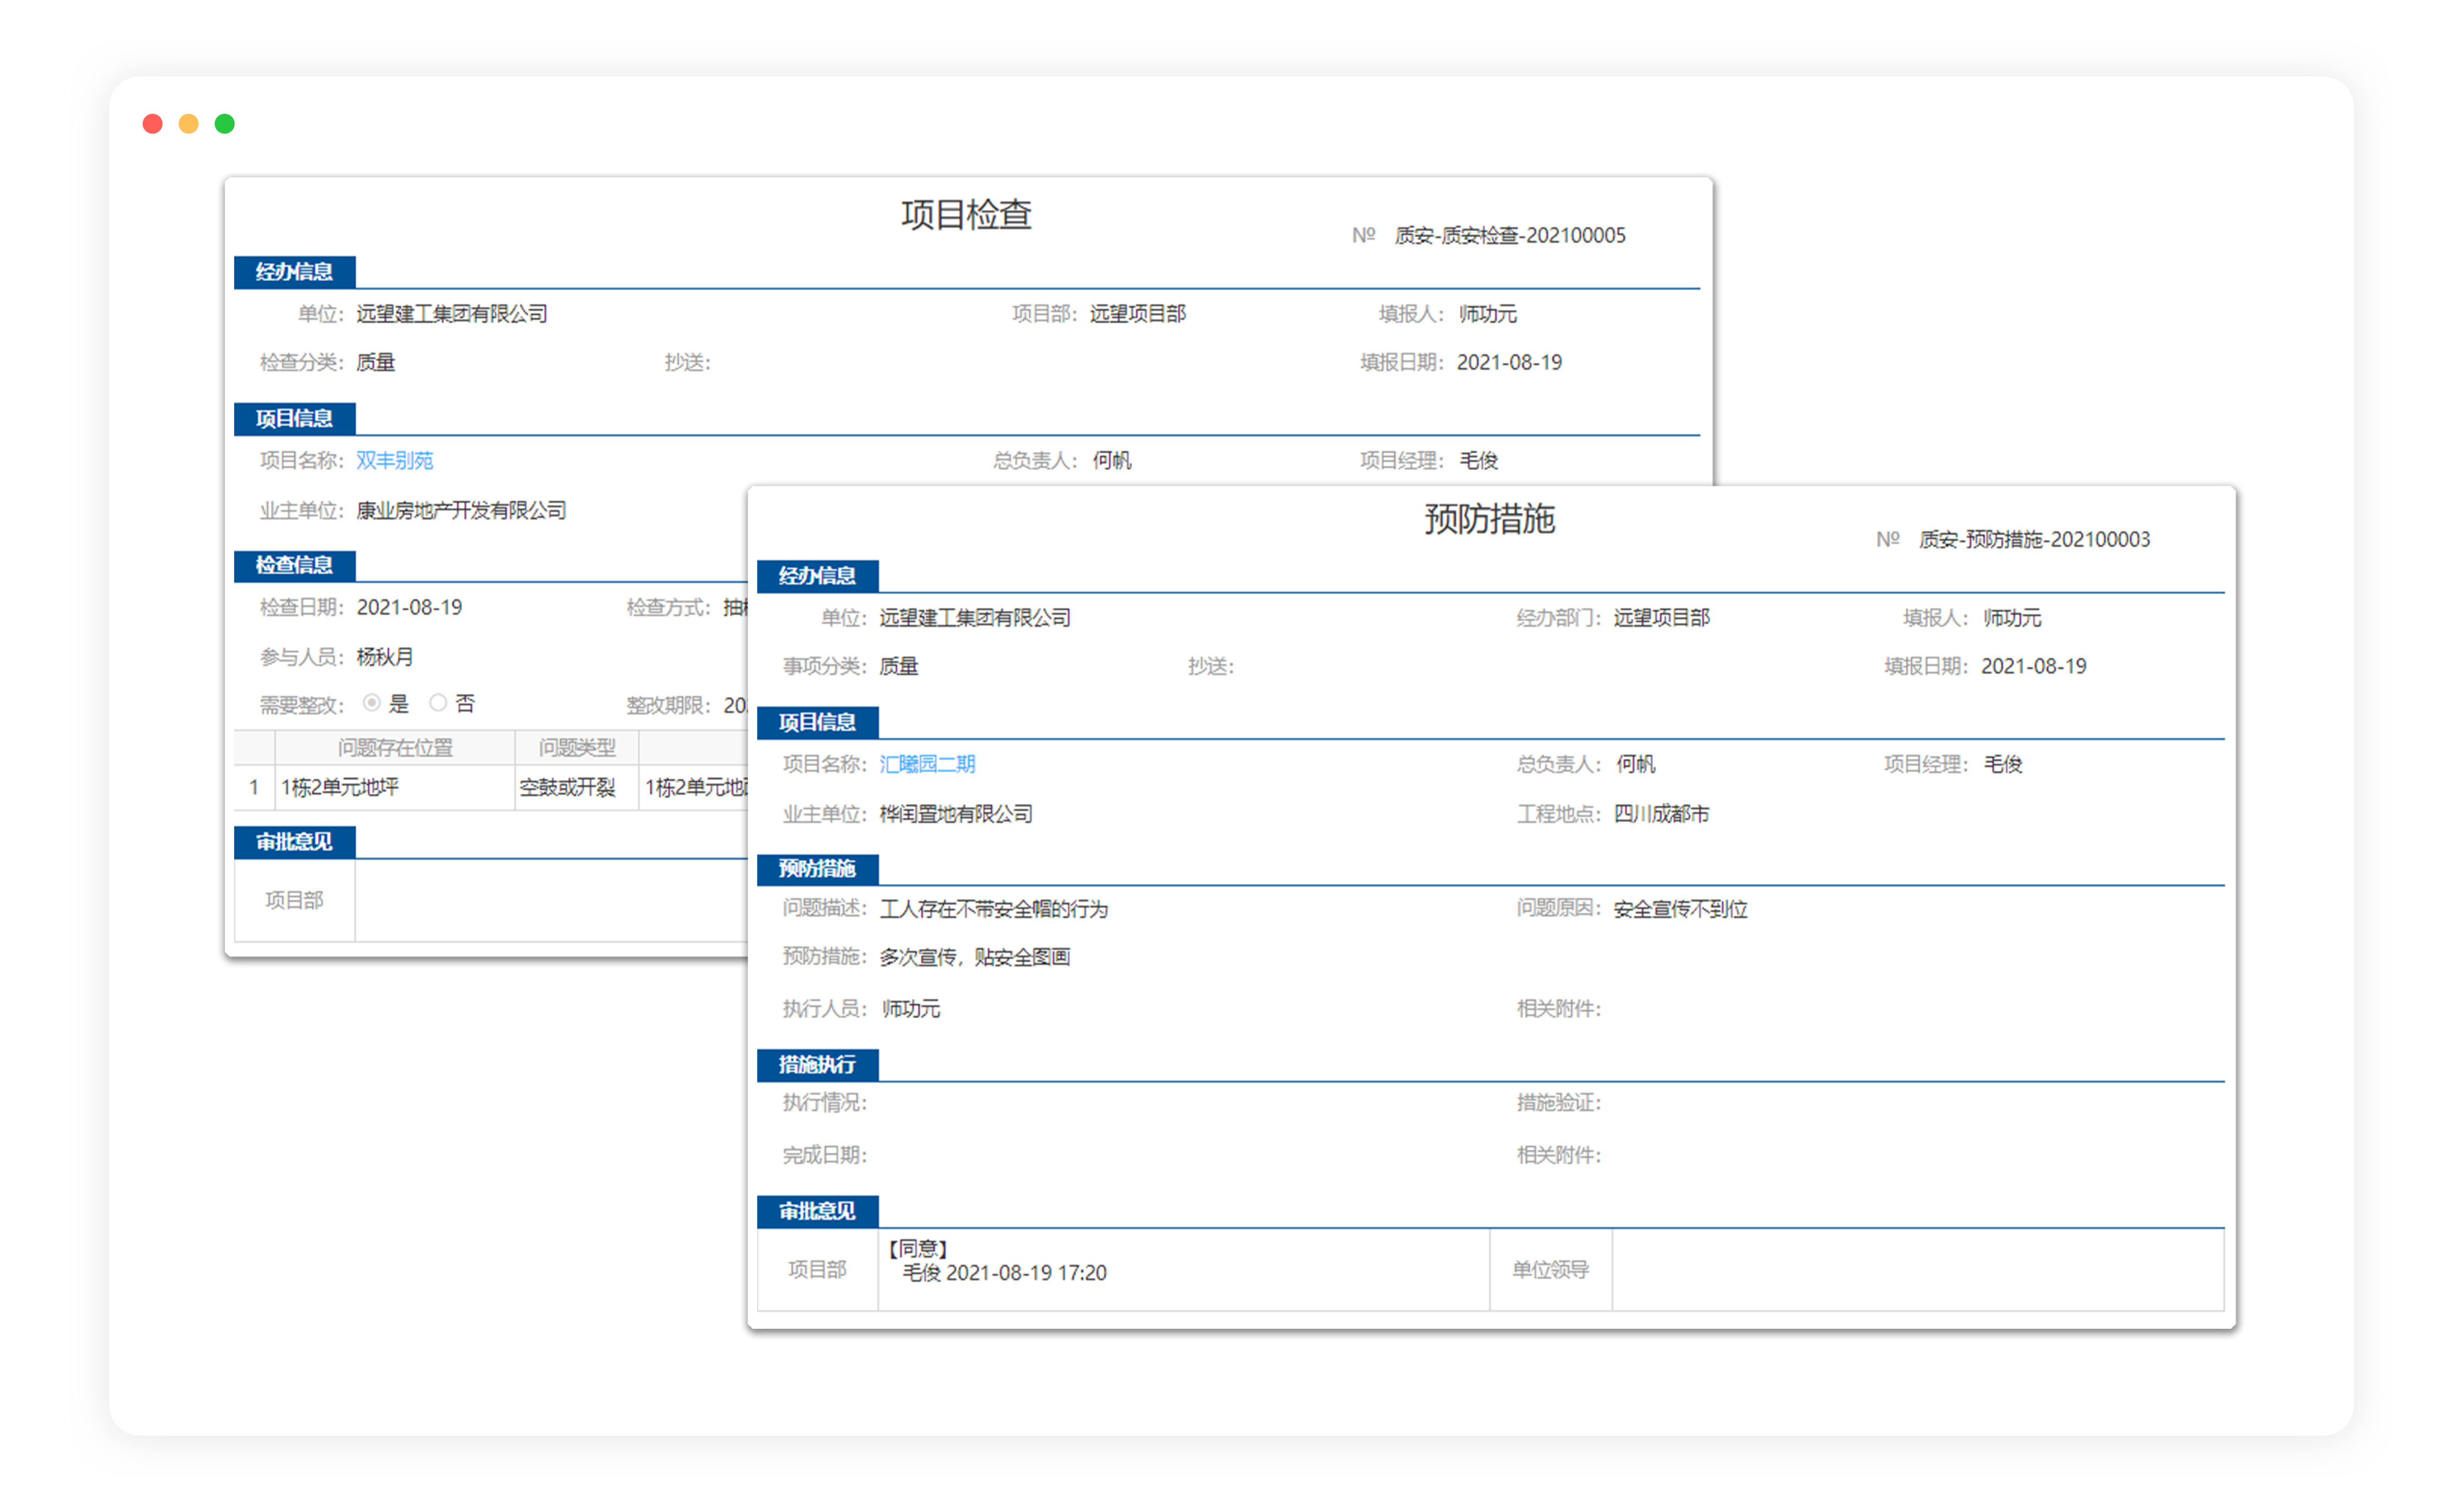
Task: Click 经办信息 header in 项目检查 form
Action: point(294,272)
